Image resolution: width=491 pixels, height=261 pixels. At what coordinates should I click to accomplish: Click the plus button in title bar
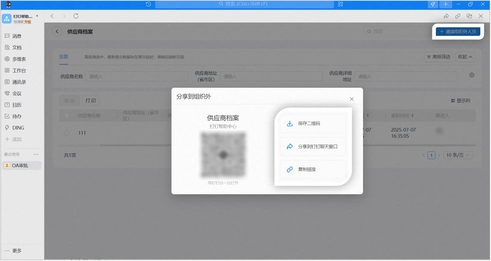[x=446, y=4]
